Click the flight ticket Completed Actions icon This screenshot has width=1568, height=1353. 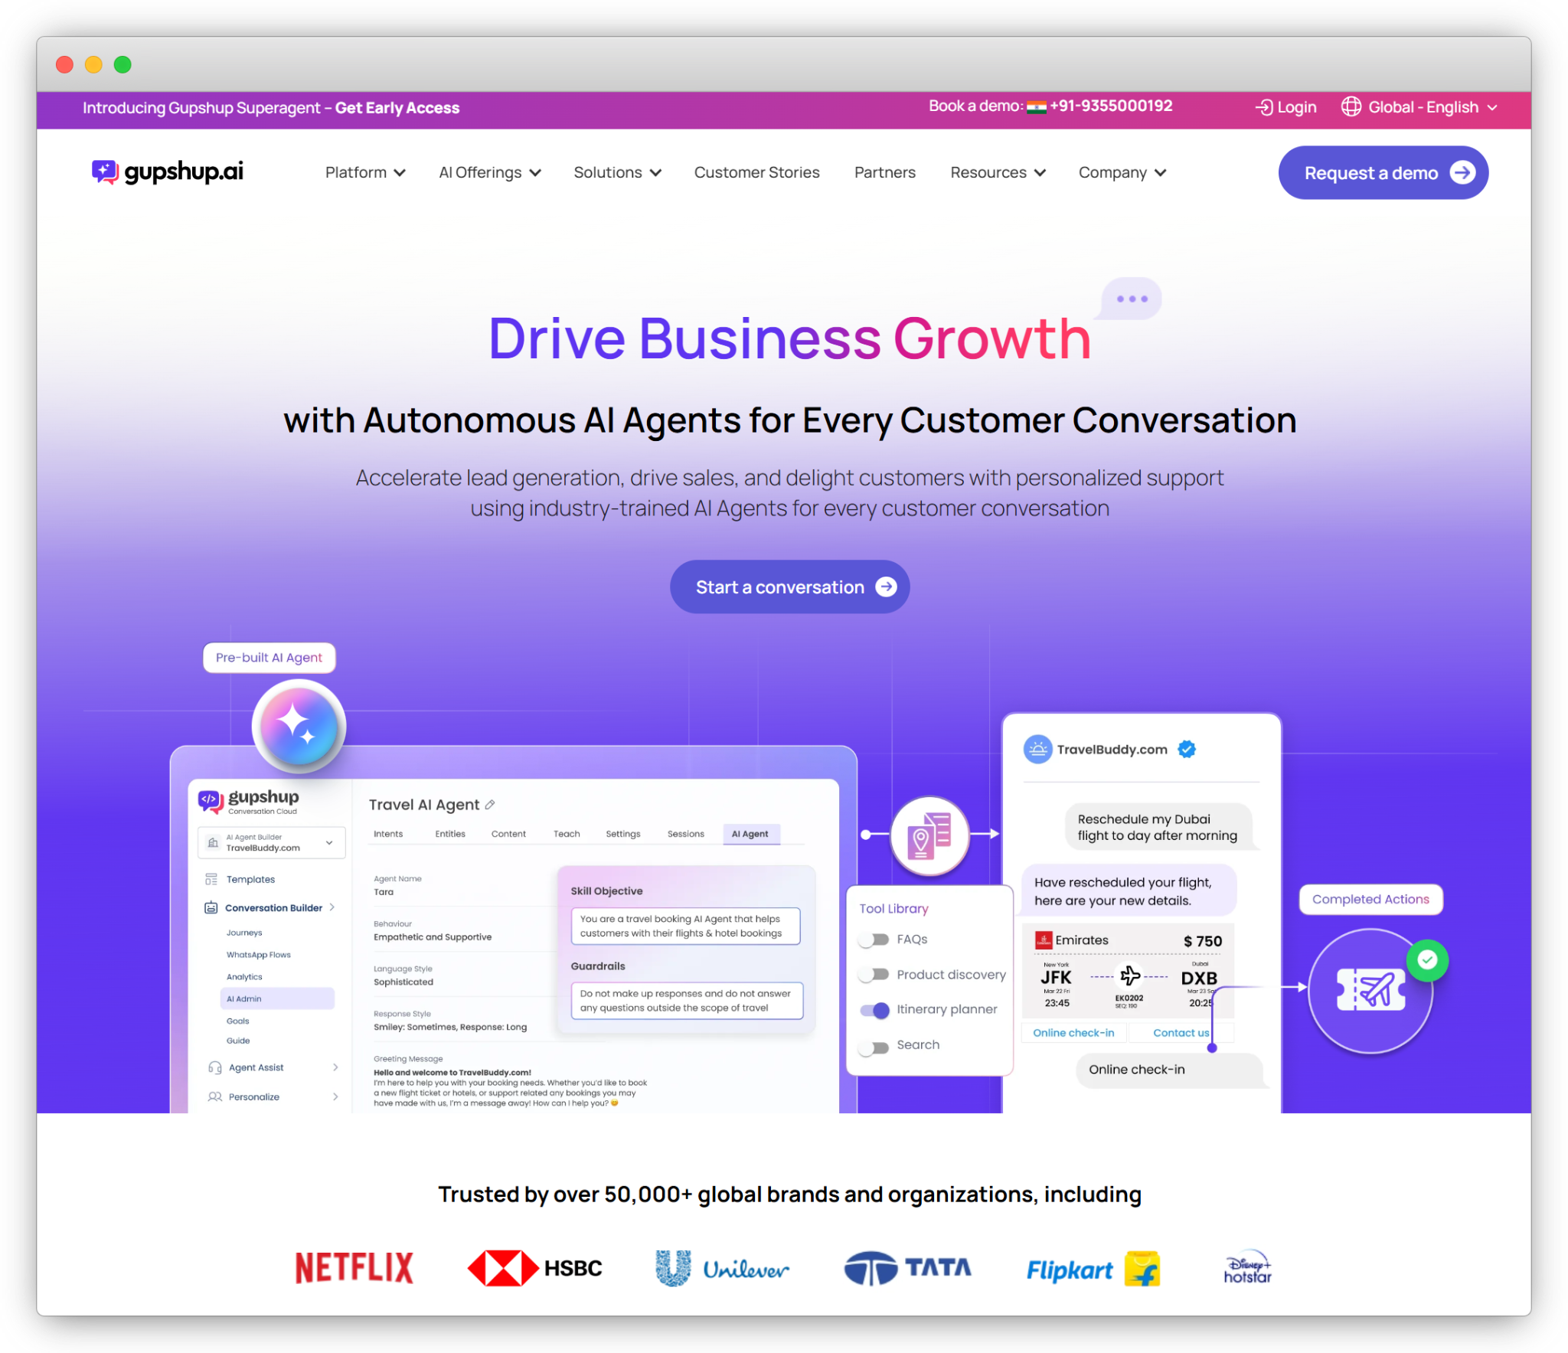click(1370, 990)
